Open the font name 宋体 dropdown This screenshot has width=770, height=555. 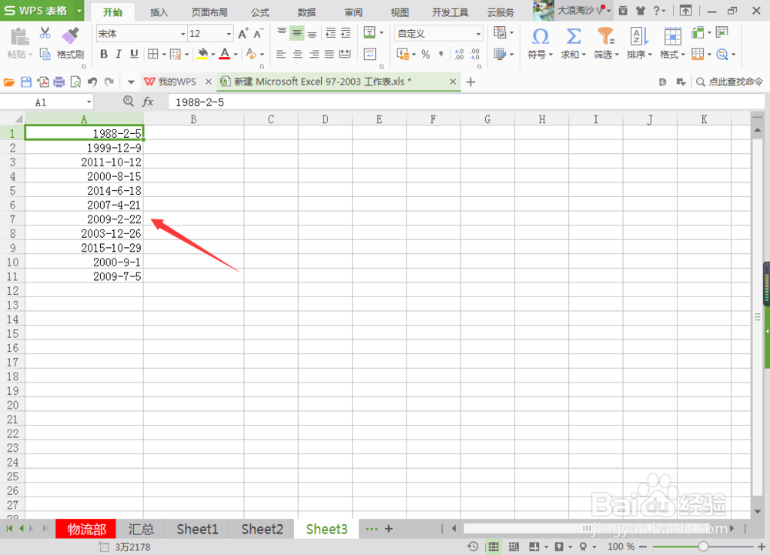pos(182,34)
